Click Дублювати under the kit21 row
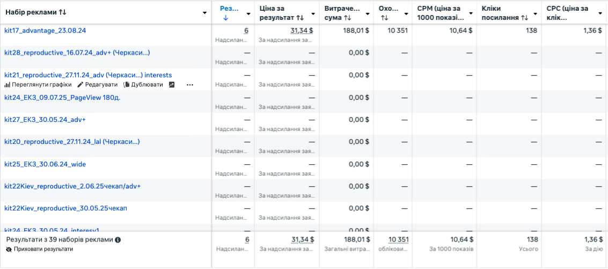This screenshot has width=608, height=269. click(x=143, y=85)
